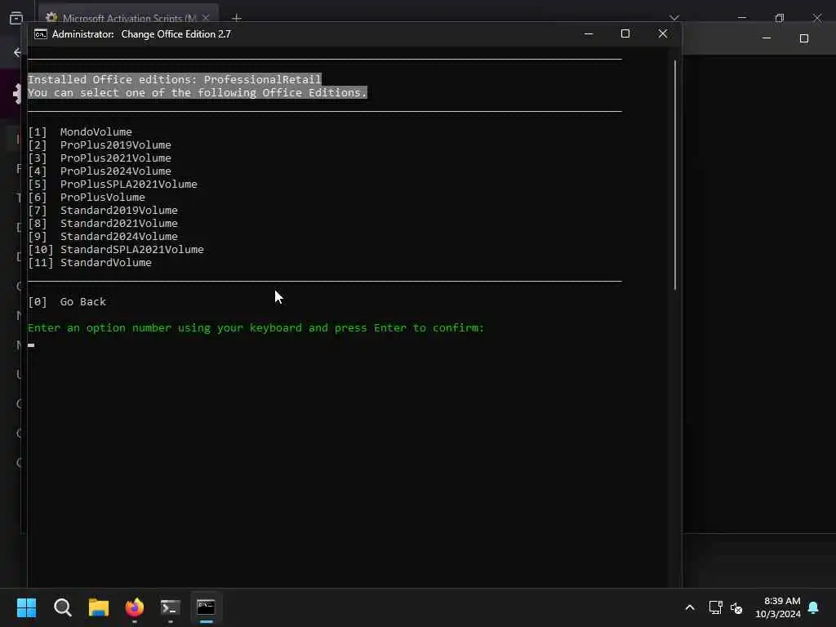The image size is (836, 627).
Task: Open File Explorer from taskbar
Action: (x=99, y=607)
